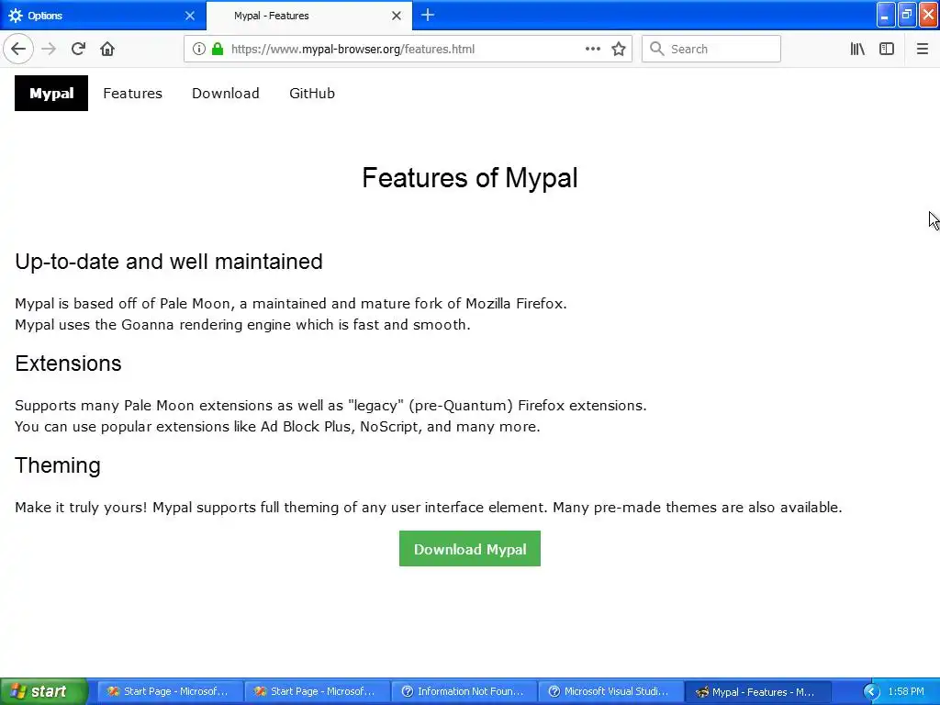The height and width of the screenshot is (705, 940).
Task: Click the Mypal logo link
Action: tap(51, 93)
